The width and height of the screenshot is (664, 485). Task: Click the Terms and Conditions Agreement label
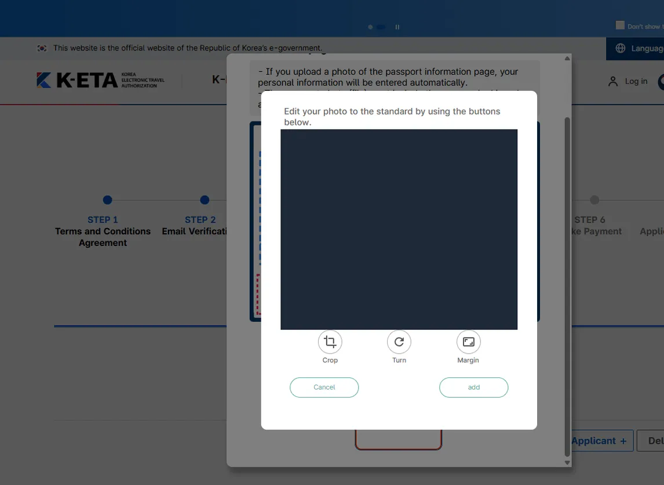point(103,237)
